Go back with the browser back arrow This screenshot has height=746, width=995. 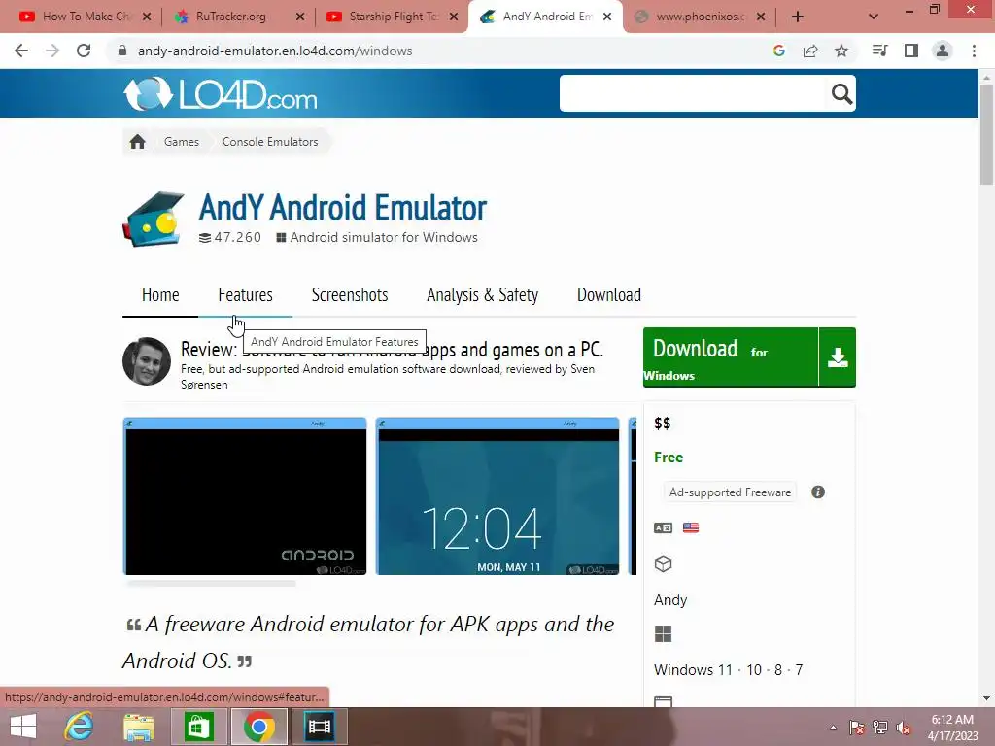(x=21, y=51)
